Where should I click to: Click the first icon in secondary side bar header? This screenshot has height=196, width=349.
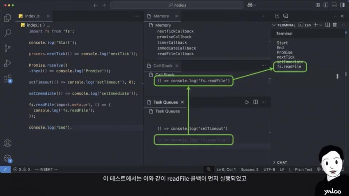click(277, 16)
